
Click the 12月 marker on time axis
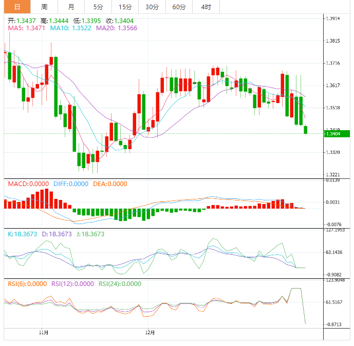(148, 333)
